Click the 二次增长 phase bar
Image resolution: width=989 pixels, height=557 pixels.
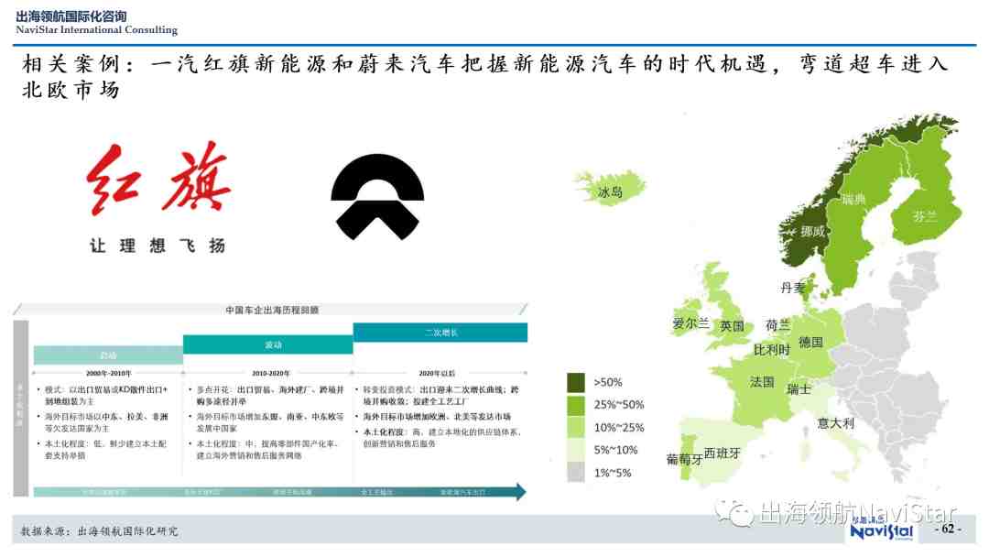click(x=440, y=333)
